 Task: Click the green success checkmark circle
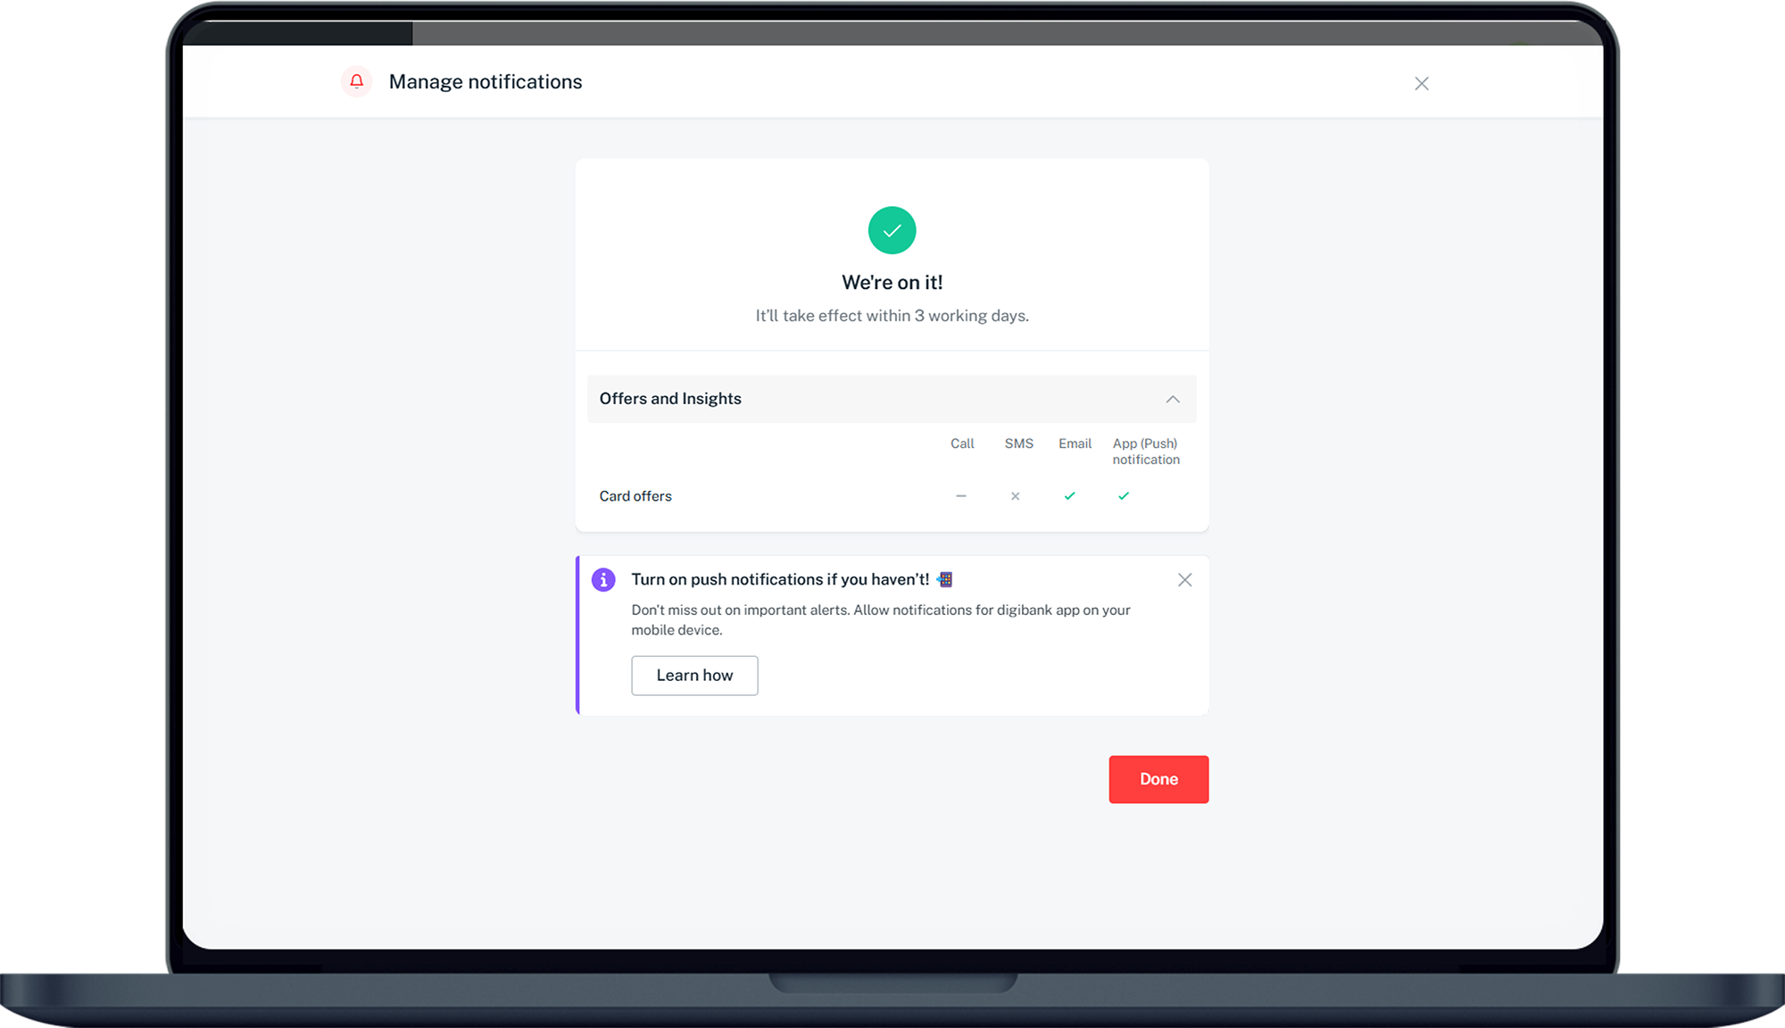(x=892, y=230)
